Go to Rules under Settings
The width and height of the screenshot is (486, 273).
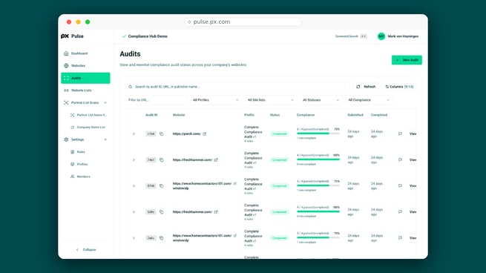(x=81, y=152)
